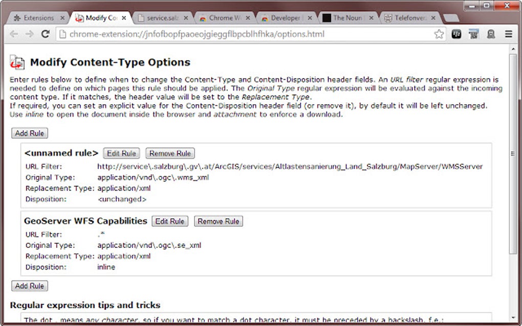Select the wms_xml original type value
Viewport: 522px width, 326px height.
pos(153,177)
